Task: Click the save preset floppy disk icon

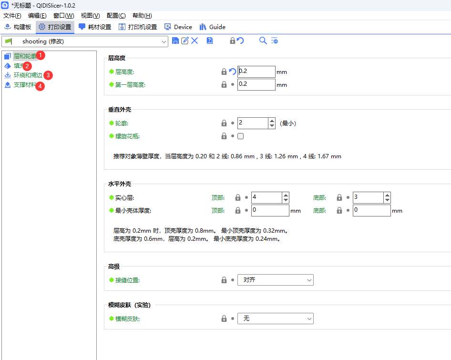Action: tap(175, 41)
